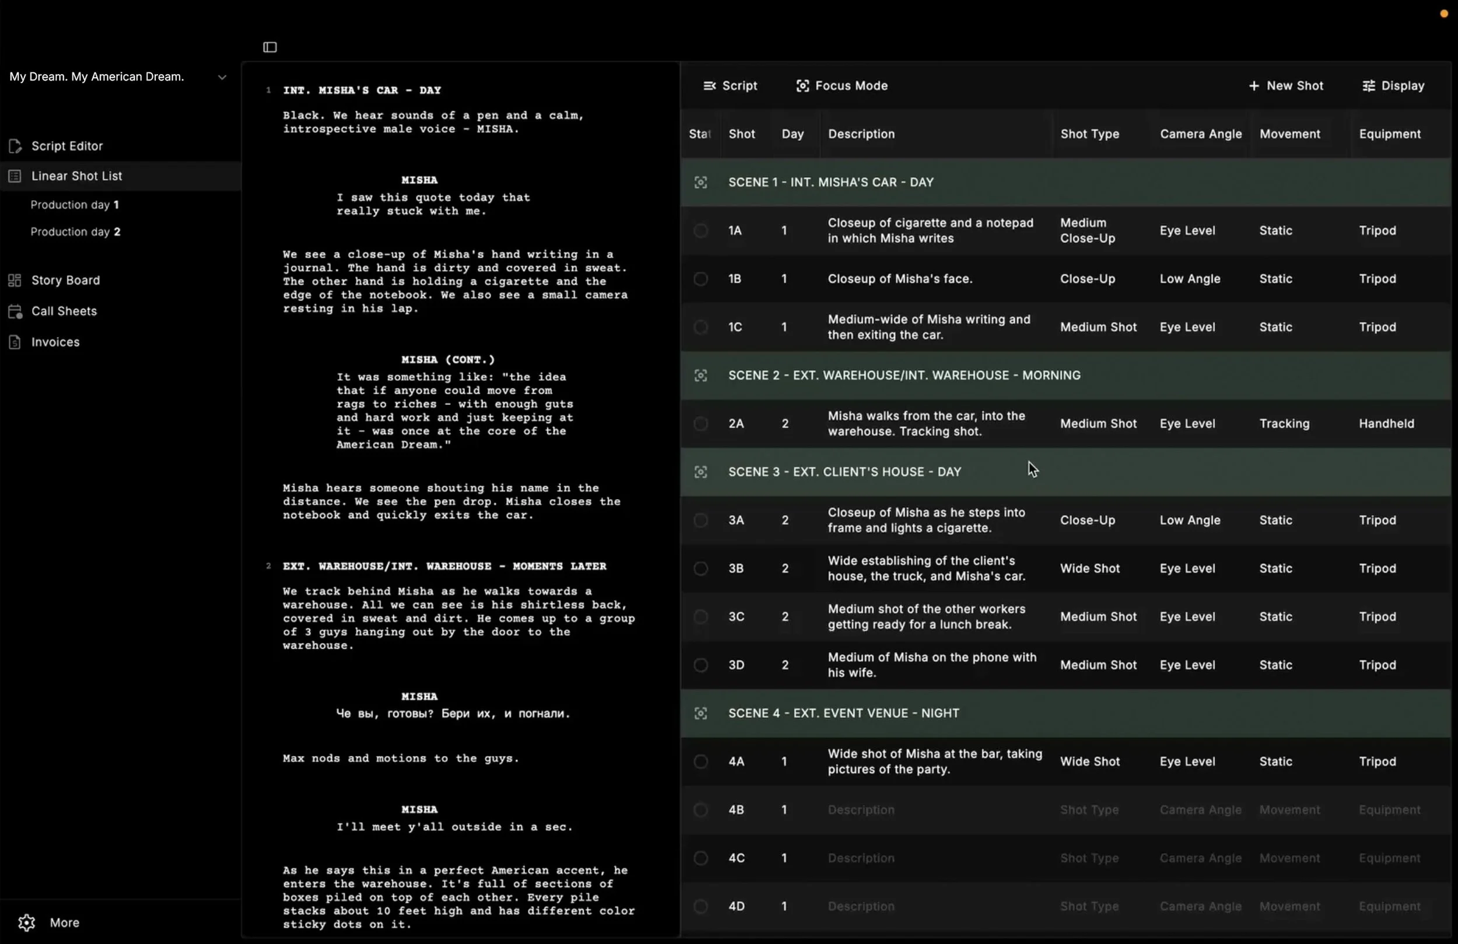Viewport: 1458px width, 944px height.
Task: Click the Scene 4 focus icon
Action: click(x=700, y=713)
